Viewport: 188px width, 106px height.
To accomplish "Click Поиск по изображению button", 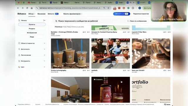I will point(137,21).
